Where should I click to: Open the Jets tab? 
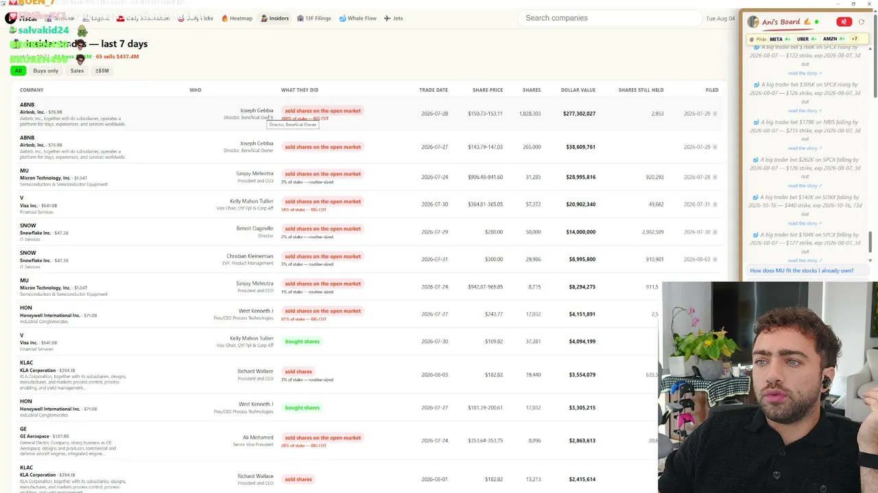[393, 18]
